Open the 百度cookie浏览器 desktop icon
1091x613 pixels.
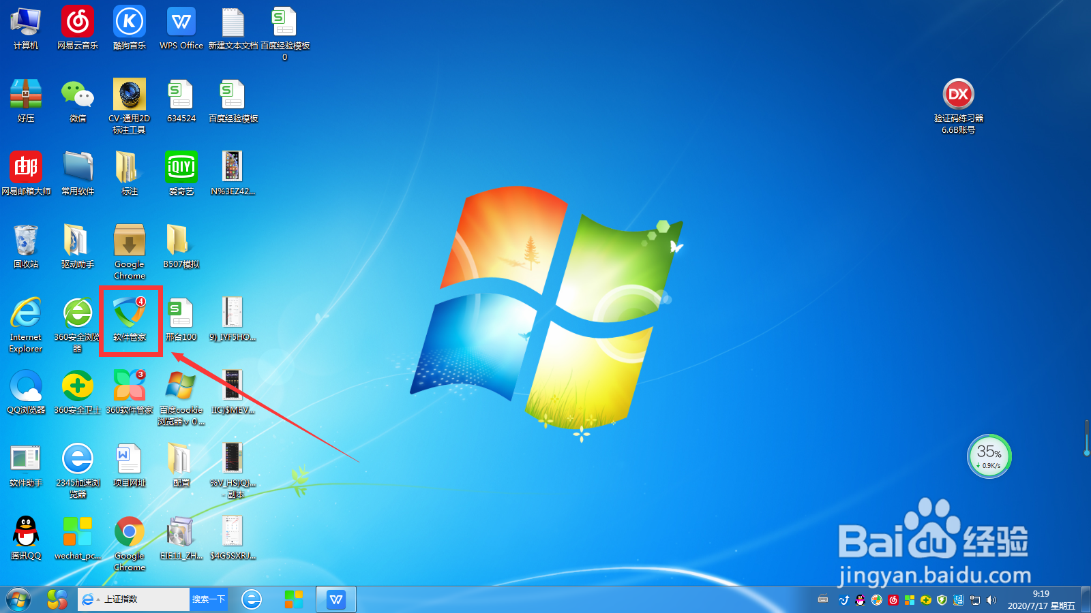[181, 398]
